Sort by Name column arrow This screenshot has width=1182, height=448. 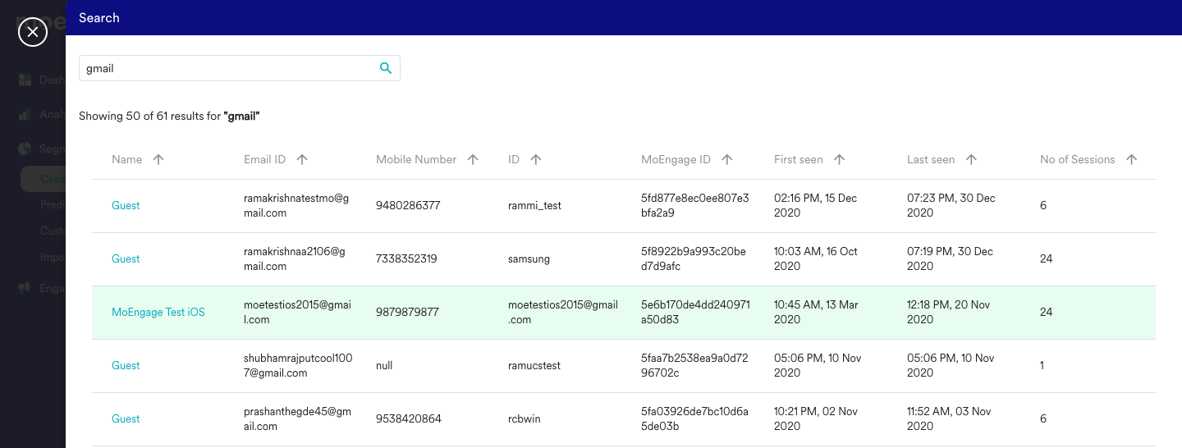158,160
